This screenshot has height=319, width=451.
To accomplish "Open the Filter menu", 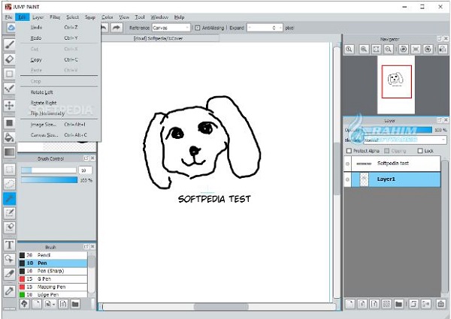I will pyautogui.click(x=55, y=16).
